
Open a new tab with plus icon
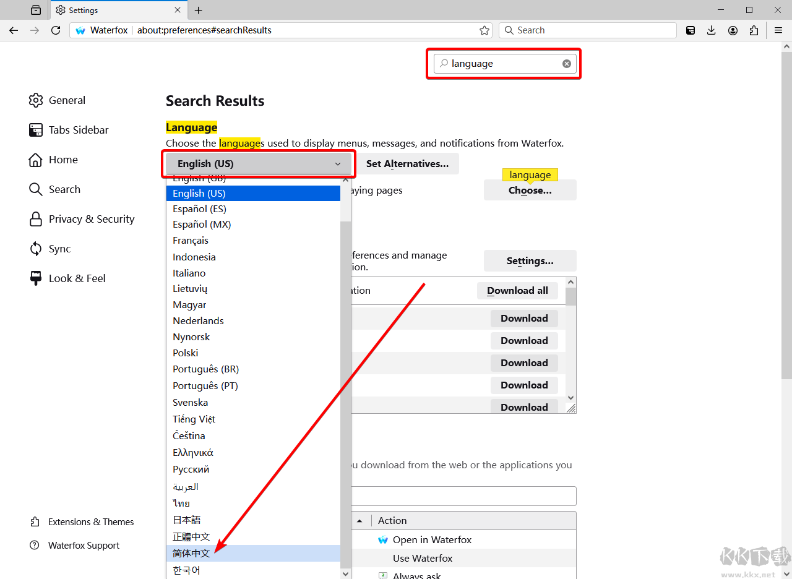[x=198, y=11]
